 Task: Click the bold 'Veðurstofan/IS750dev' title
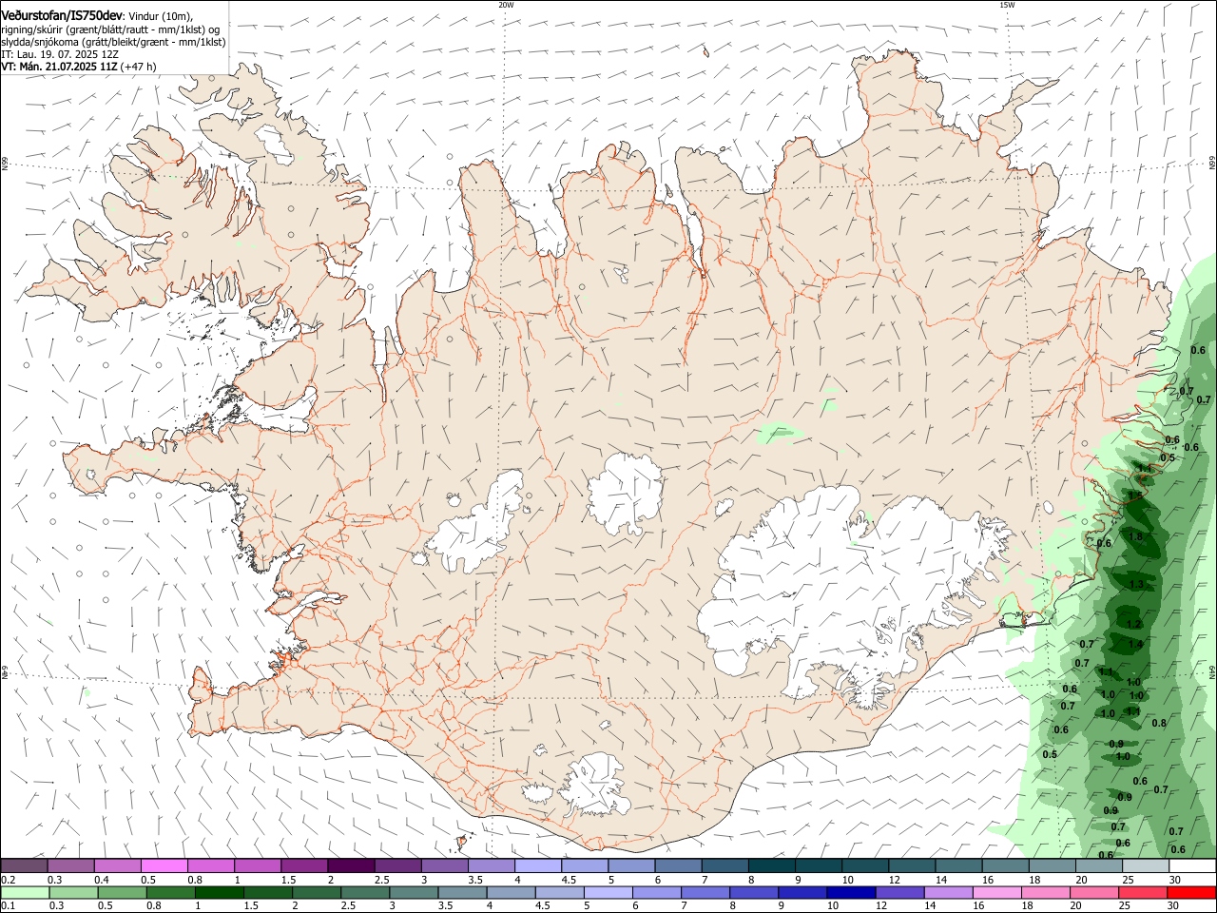62,15
